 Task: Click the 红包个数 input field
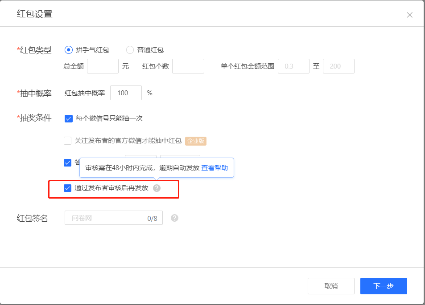tap(188, 66)
